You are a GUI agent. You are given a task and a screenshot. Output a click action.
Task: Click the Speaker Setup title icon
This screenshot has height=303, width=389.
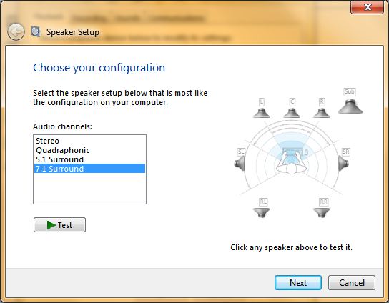click(x=36, y=31)
